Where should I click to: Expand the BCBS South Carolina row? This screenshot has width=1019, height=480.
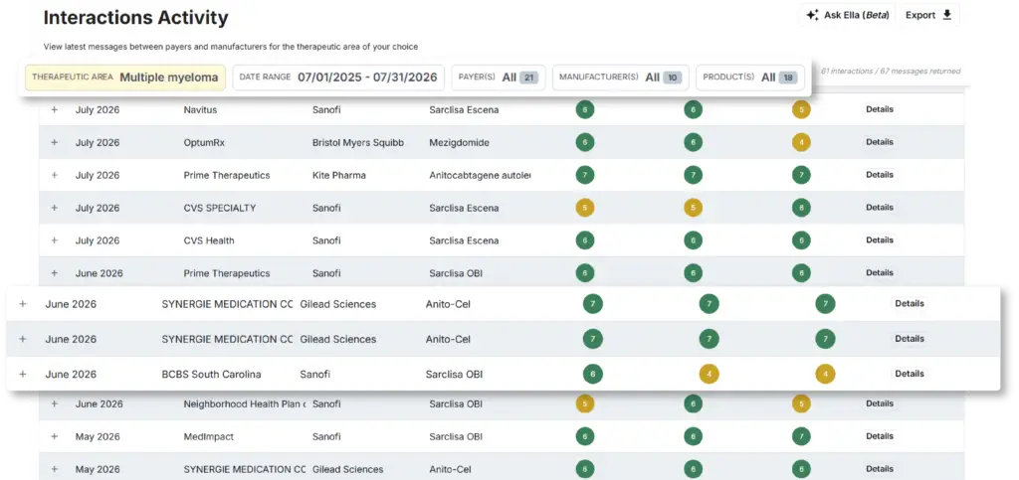[23, 374]
